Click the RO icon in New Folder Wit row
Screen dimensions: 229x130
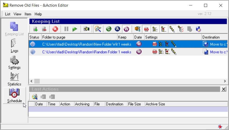(x=155, y=44)
